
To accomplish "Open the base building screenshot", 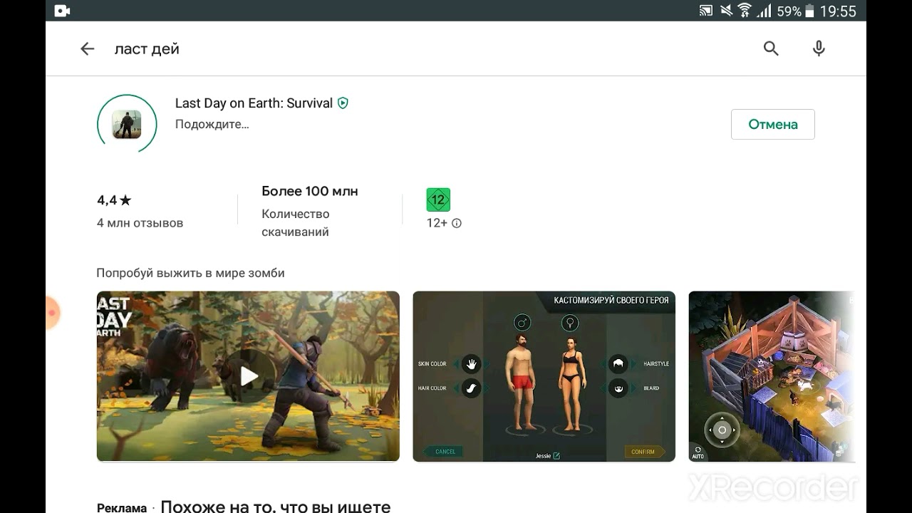I will point(771,376).
